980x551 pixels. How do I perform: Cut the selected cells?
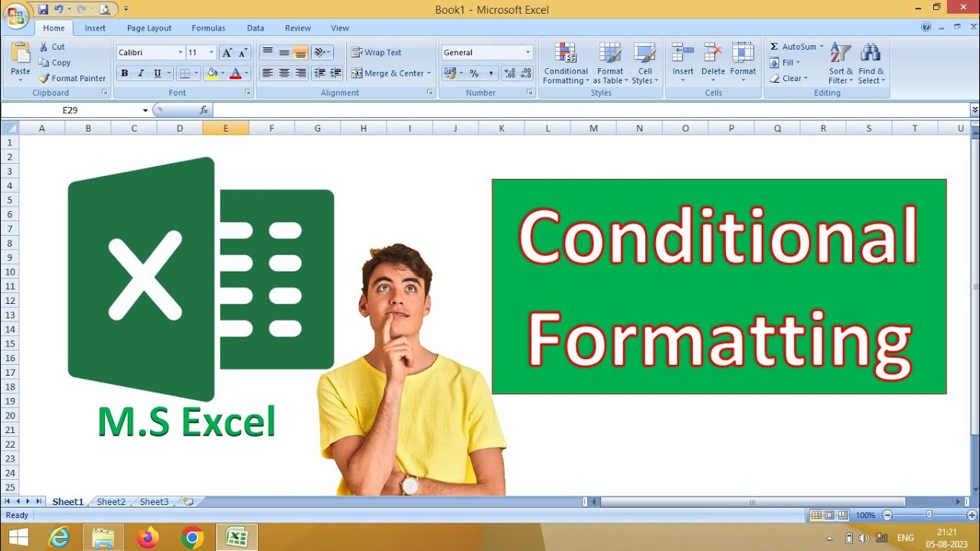pyautogui.click(x=52, y=47)
